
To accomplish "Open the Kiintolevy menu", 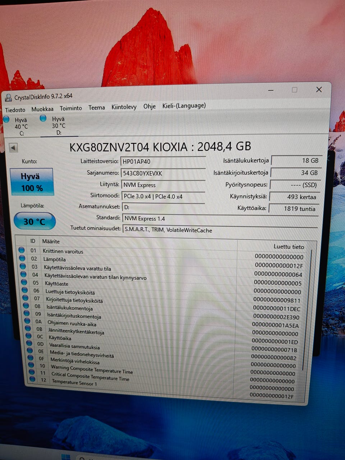I will tap(124, 107).
